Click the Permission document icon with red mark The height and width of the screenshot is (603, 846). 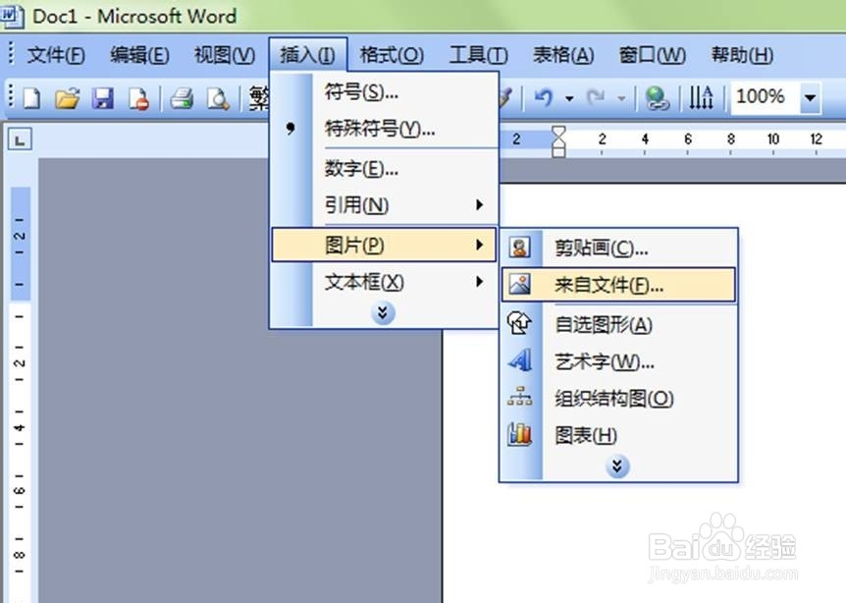(x=138, y=99)
